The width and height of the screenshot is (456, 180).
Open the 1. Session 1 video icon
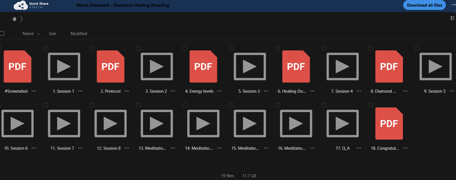pos(64,66)
